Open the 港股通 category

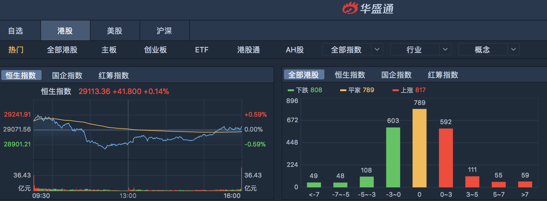(x=248, y=50)
